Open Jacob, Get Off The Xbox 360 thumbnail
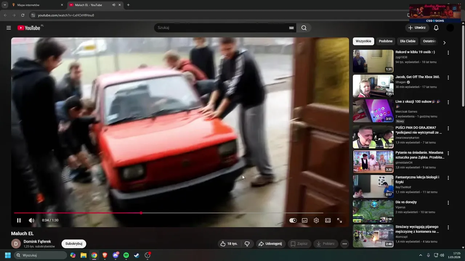465x261 pixels. tap(373, 86)
